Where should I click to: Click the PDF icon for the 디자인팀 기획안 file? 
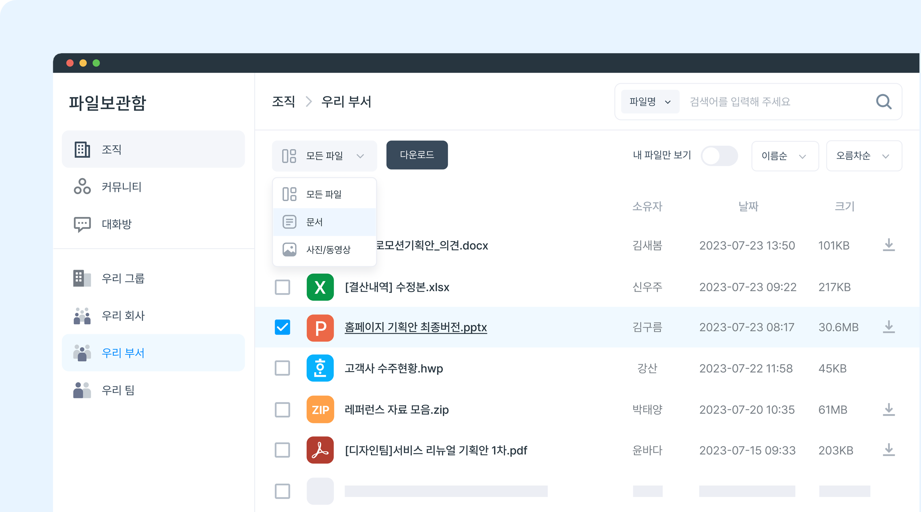320,450
